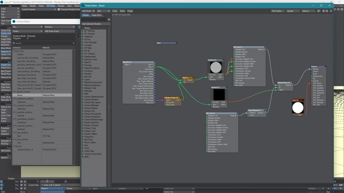Collapse the FiberInfo (1) node via its header arrow

click(154, 62)
